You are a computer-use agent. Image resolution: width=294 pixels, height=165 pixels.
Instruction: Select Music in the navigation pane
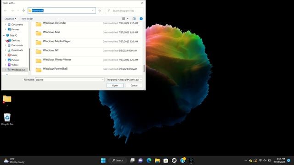[14, 55]
